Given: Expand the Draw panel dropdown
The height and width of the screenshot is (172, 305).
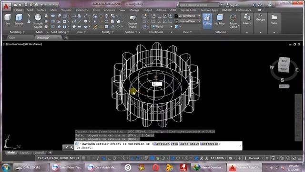Looking at the screenshot, I should click(x=81, y=32).
